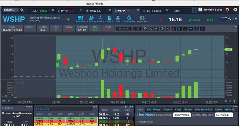The width and height of the screenshot is (239, 126).
Task: Open the layout split selector icon
Action: (x=224, y=19)
